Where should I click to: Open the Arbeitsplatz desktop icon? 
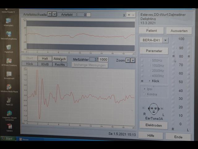pos(9,21)
